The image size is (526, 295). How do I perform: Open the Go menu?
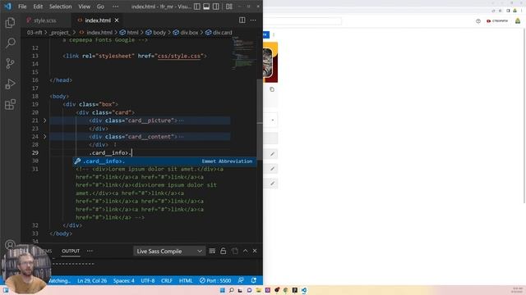(100, 7)
